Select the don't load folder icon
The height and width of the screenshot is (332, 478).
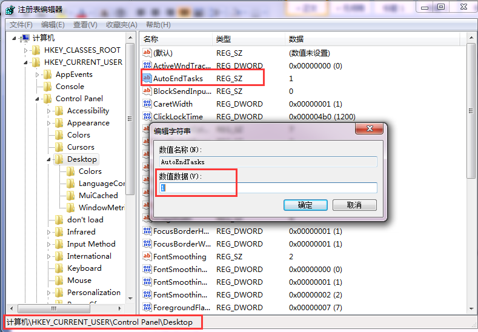59,220
